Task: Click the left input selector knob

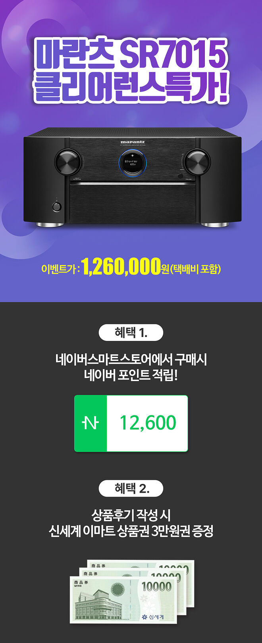Action: coord(70,161)
